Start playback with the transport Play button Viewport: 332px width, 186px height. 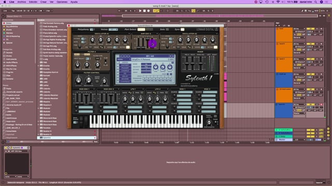pyautogui.click(x=140, y=11)
